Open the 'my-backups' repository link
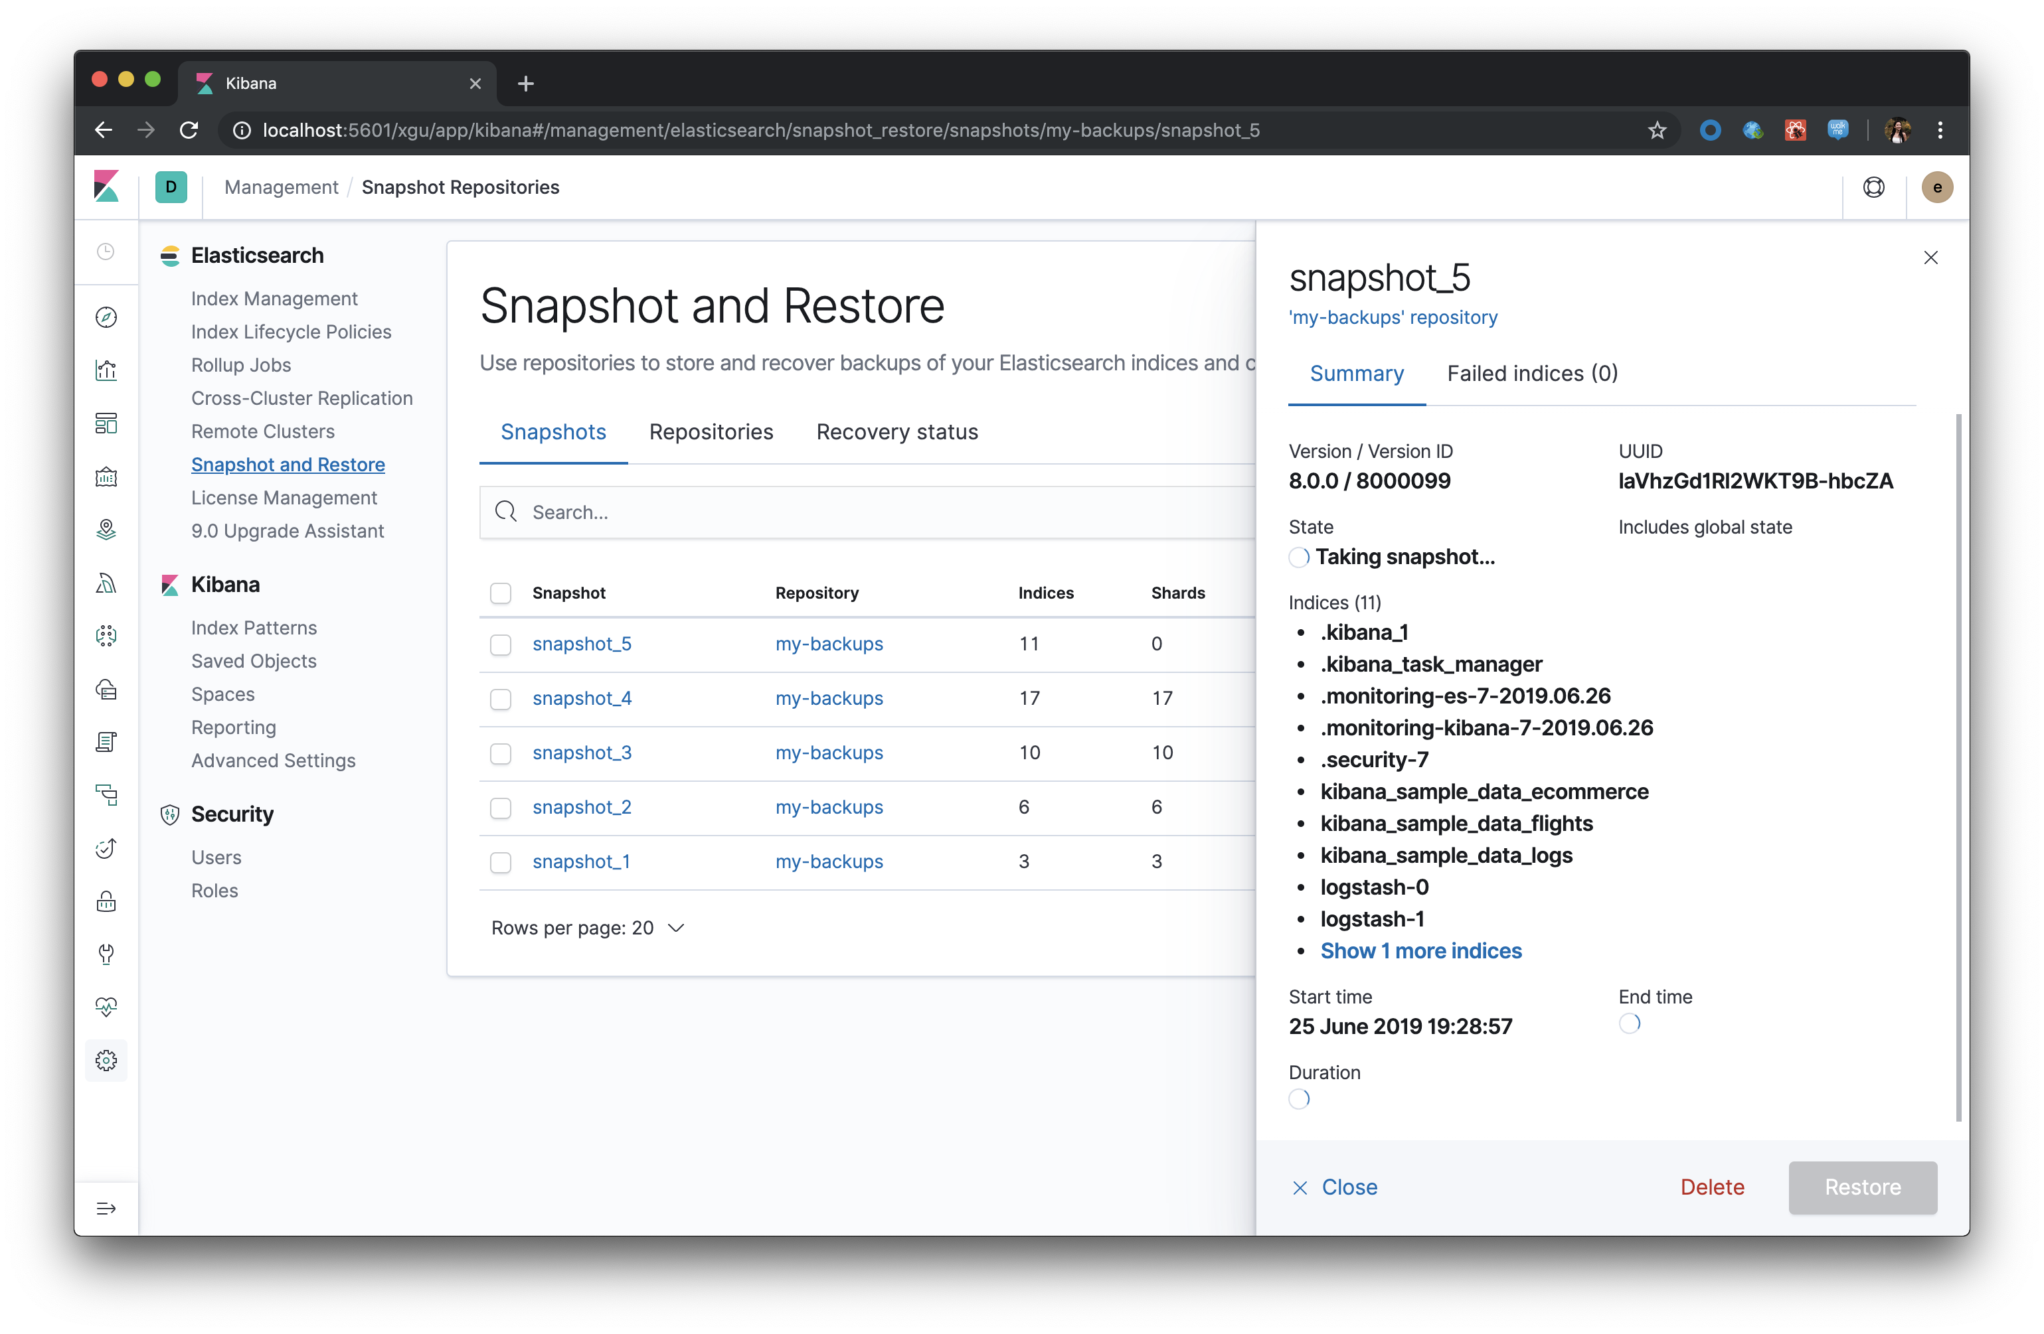 pos(1392,318)
